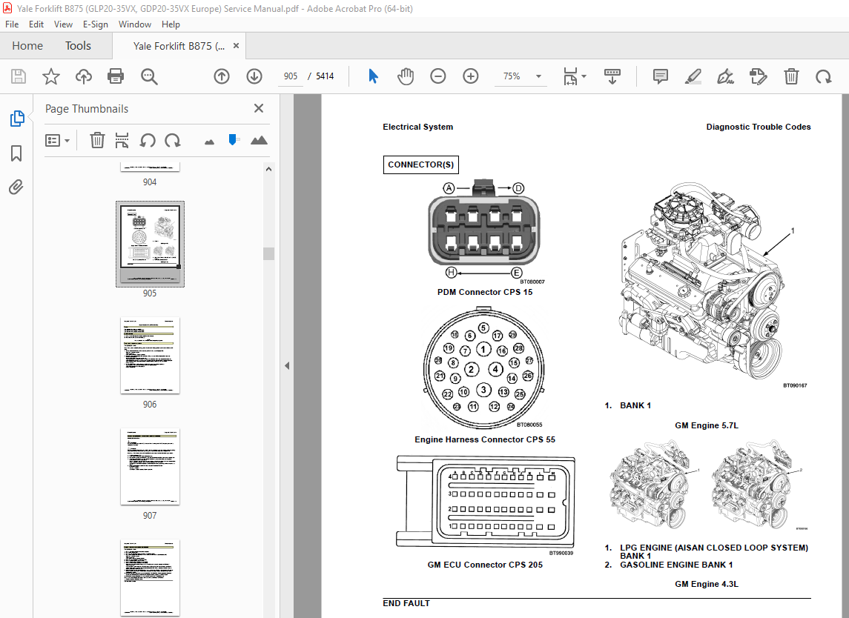Open the 75% zoom level dropdown
Screen dimensions: 849x618
pyautogui.click(x=538, y=76)
